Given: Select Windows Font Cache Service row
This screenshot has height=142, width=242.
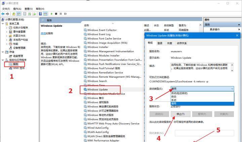Looking at the screenshot, I should point(102,39).
